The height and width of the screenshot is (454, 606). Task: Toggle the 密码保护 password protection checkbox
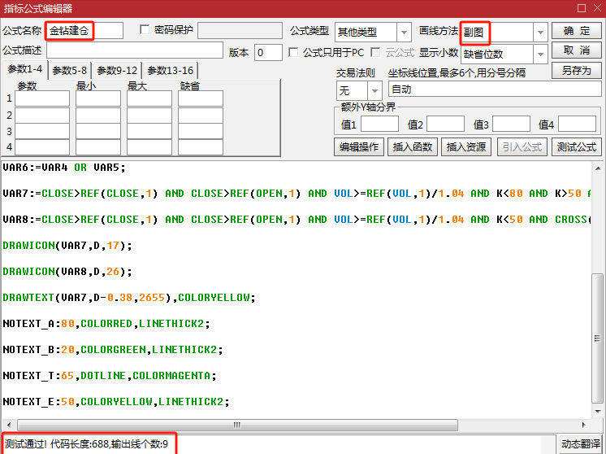click(145, 30)
